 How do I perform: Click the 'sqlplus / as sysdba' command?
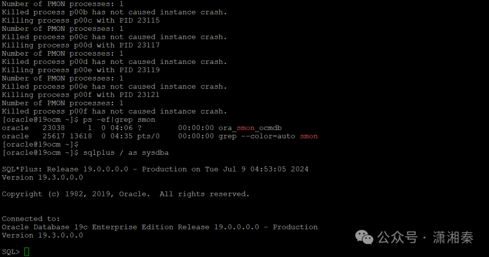click(x=126, y=152)
